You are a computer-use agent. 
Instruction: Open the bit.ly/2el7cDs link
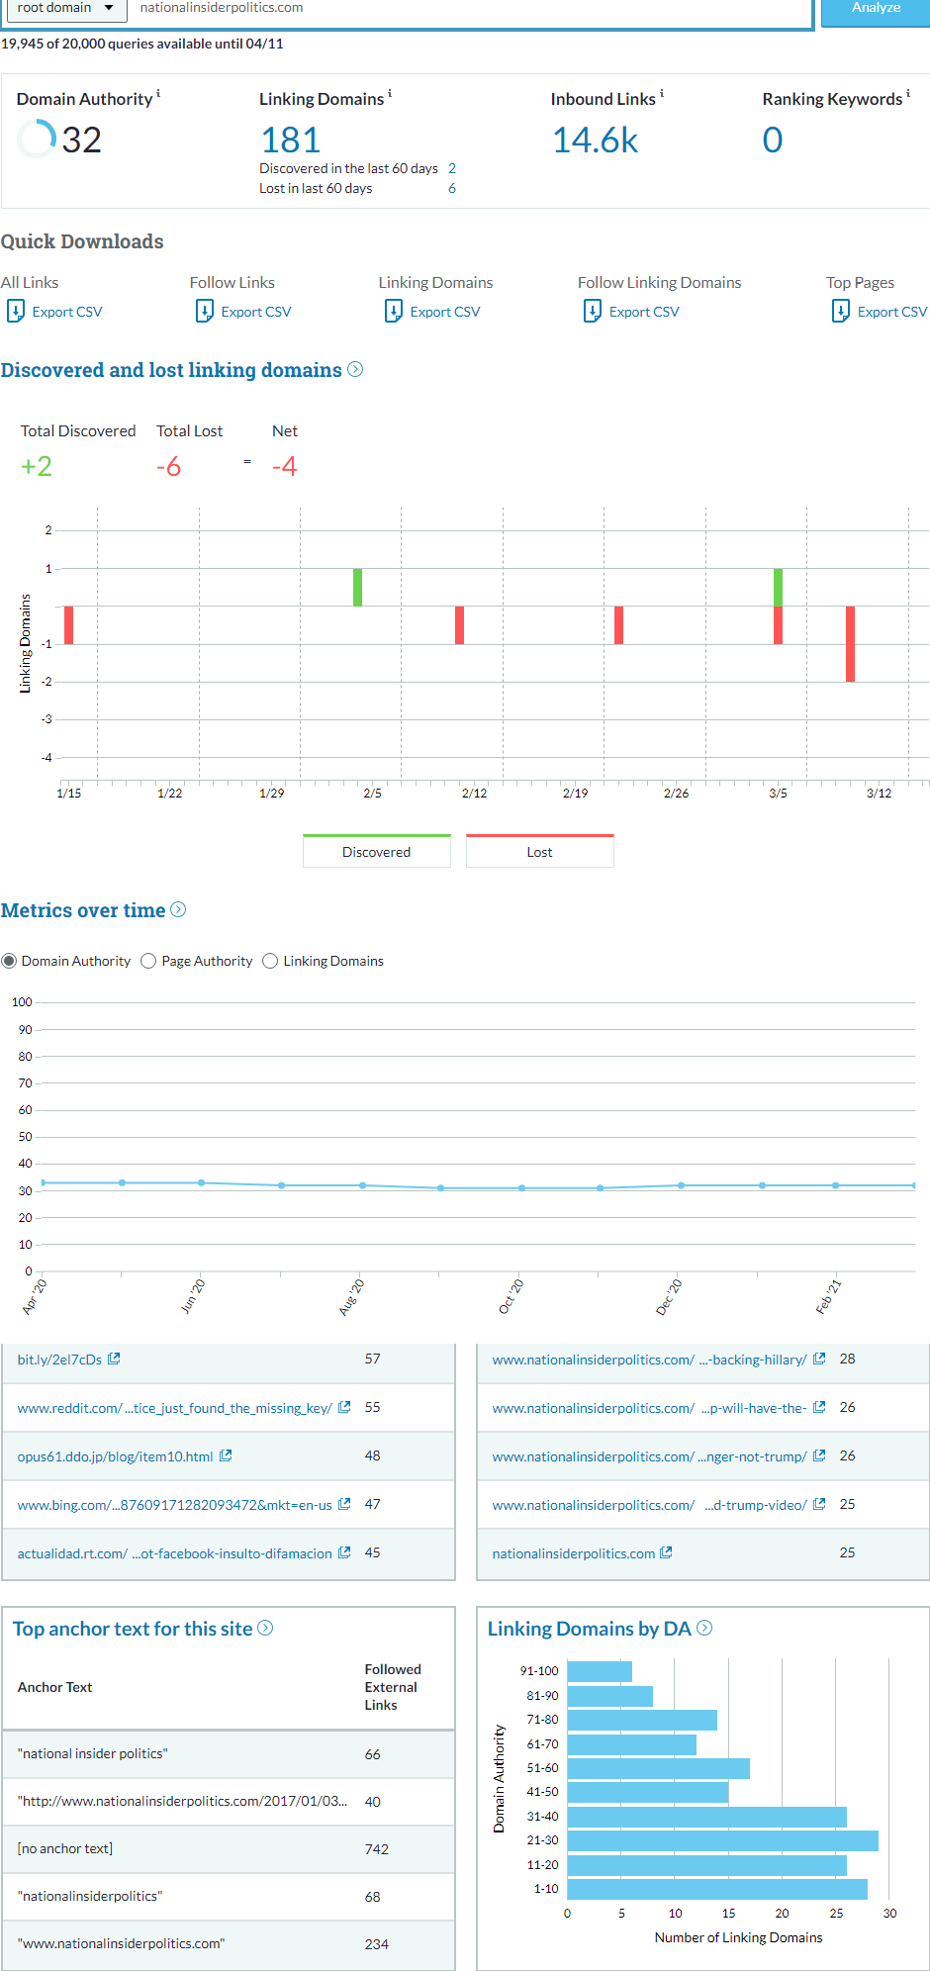[x=59, y=1360]
